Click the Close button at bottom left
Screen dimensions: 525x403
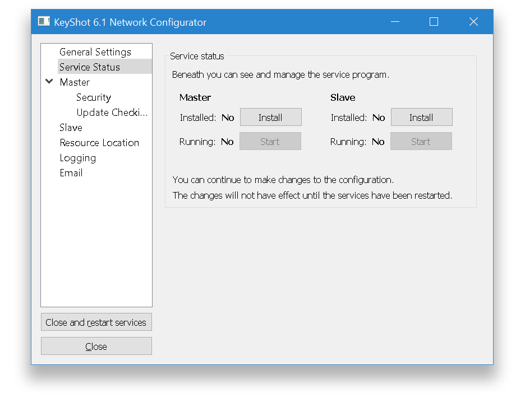point(96,346)
